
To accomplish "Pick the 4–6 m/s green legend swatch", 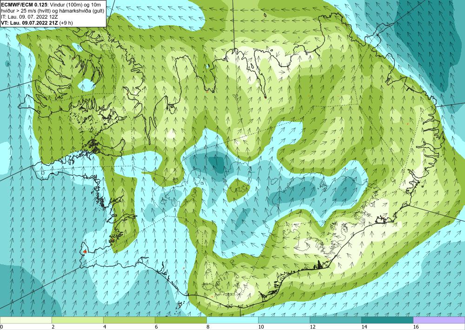I will (129, 320).
